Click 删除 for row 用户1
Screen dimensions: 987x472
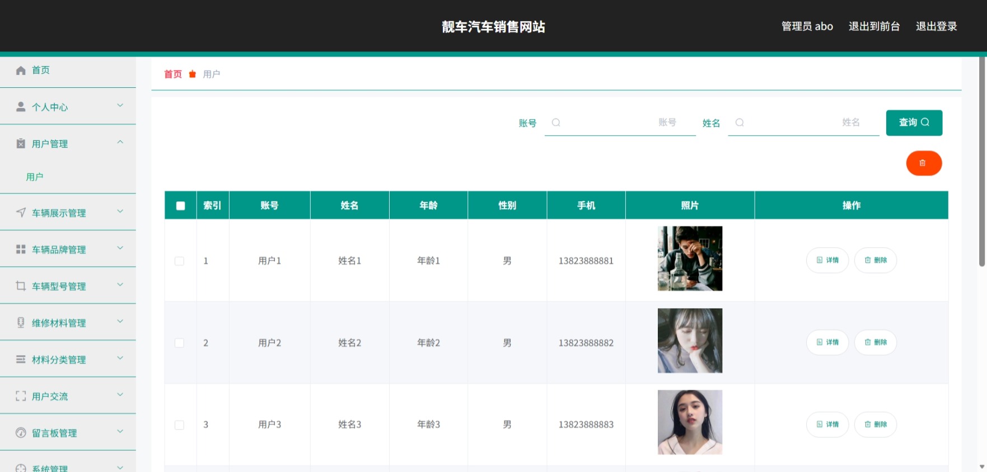point(876,260)
